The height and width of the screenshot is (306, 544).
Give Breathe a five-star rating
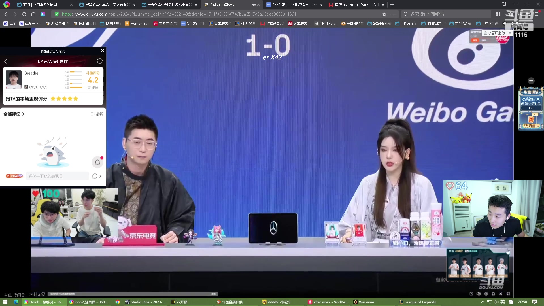[76, 99]
